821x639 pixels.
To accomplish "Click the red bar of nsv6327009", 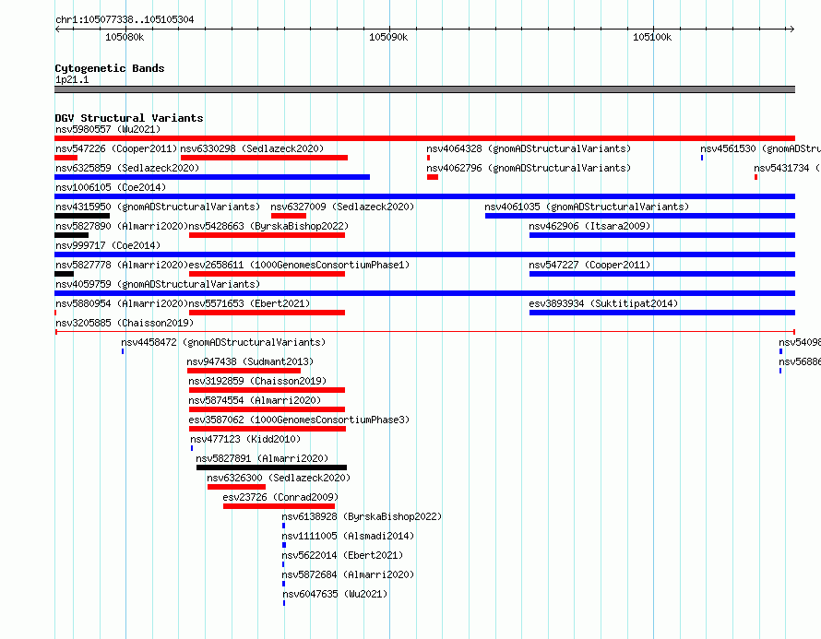I will tap(289, 216).
